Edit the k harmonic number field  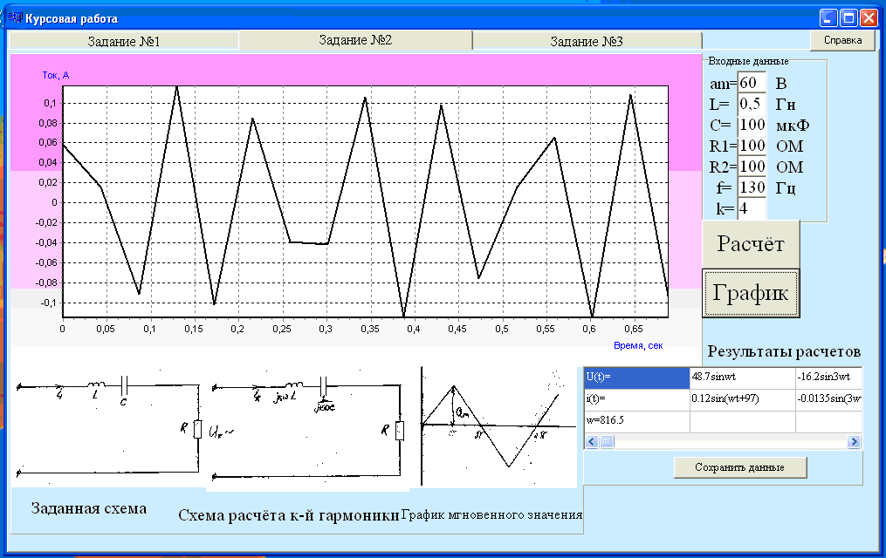click(x=752, y=208)
